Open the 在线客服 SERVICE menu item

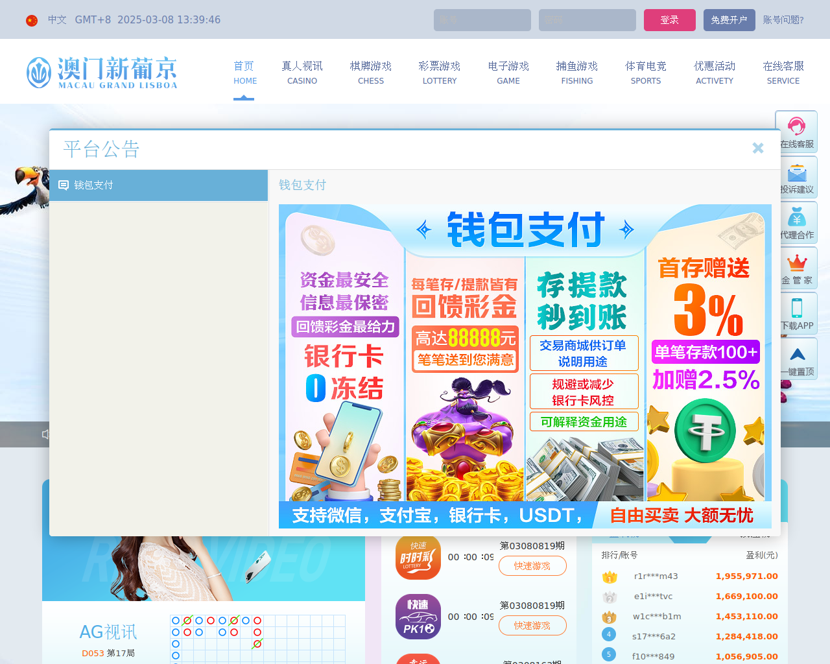coord(783,73)
